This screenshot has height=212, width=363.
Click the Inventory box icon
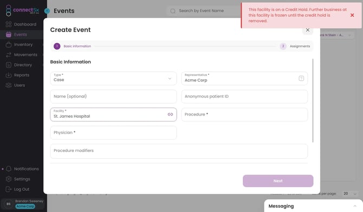pyautogui.click(x=9, y=44)
